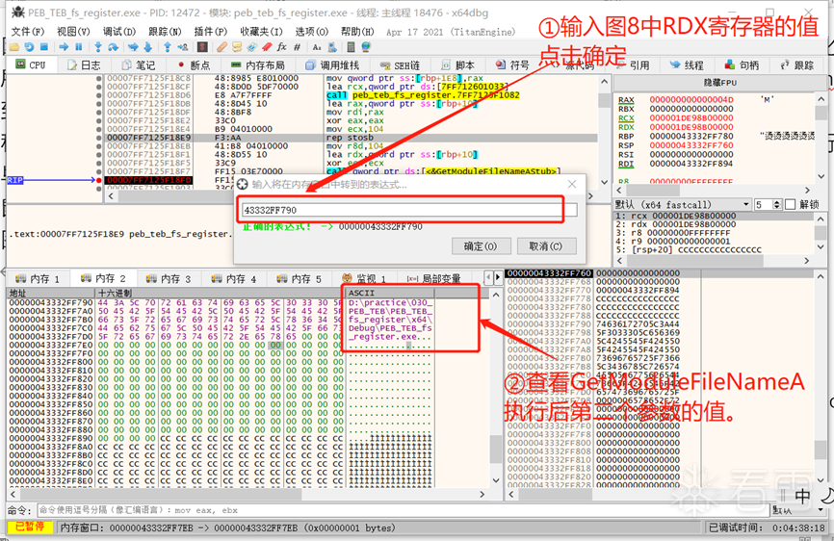Screen dimensions: 834x541
Task: Click the comments icon in toolbar
Action: pos(237,47)
